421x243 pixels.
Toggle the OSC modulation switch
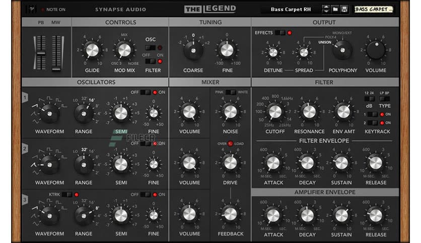(x=151, y=48)
